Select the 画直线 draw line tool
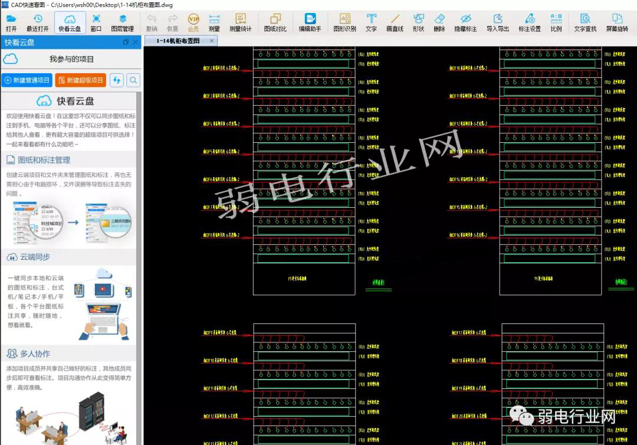This screenshot has width=637, height=445. pyautogui.click(x=395, y=22)
